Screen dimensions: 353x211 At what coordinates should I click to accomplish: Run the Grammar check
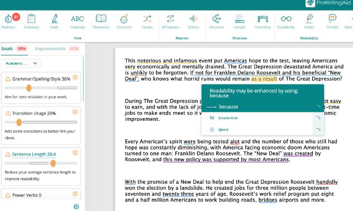[78, 22]
